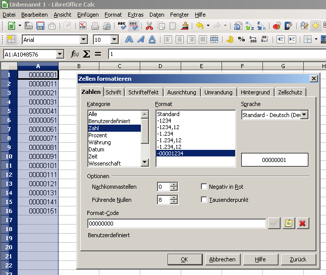326x275 pixels.
Task: Open the Undo history dropdown arrow
Action: (x=208, y=26)
